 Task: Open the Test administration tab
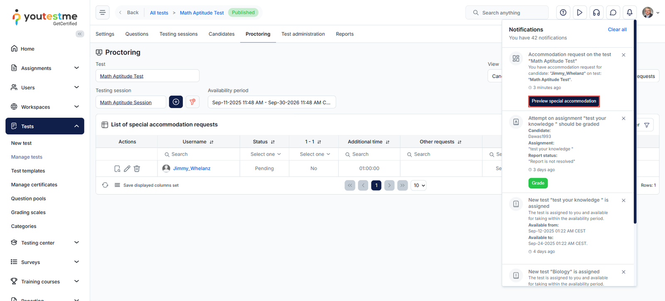click(303, 34)
